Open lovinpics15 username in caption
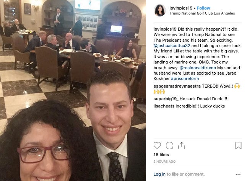Screen dimensions: 247x181 point(165,29)
